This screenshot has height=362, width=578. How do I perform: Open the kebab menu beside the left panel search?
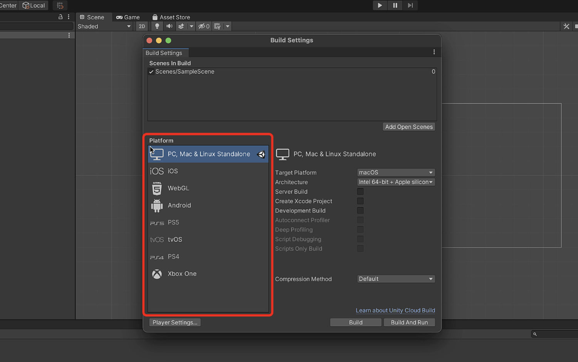tap(69, 35)
